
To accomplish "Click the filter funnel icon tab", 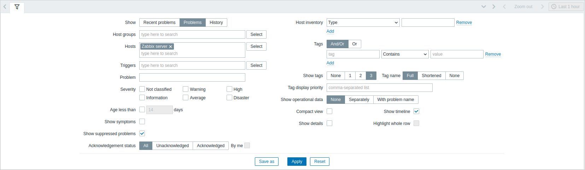I will 17,7.
